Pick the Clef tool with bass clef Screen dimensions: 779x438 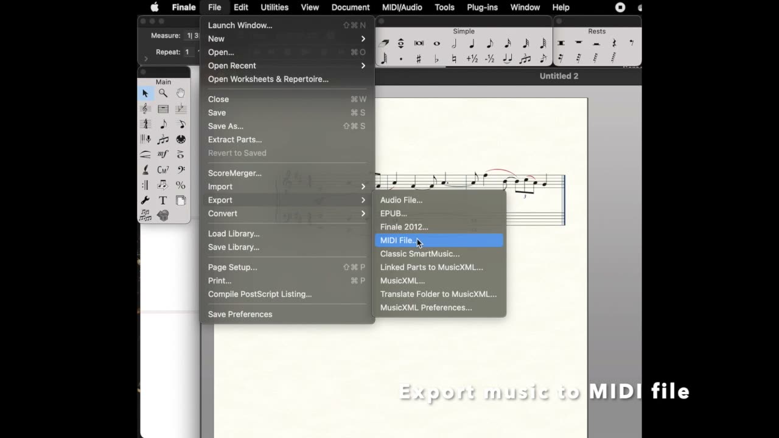coord(181,170)
